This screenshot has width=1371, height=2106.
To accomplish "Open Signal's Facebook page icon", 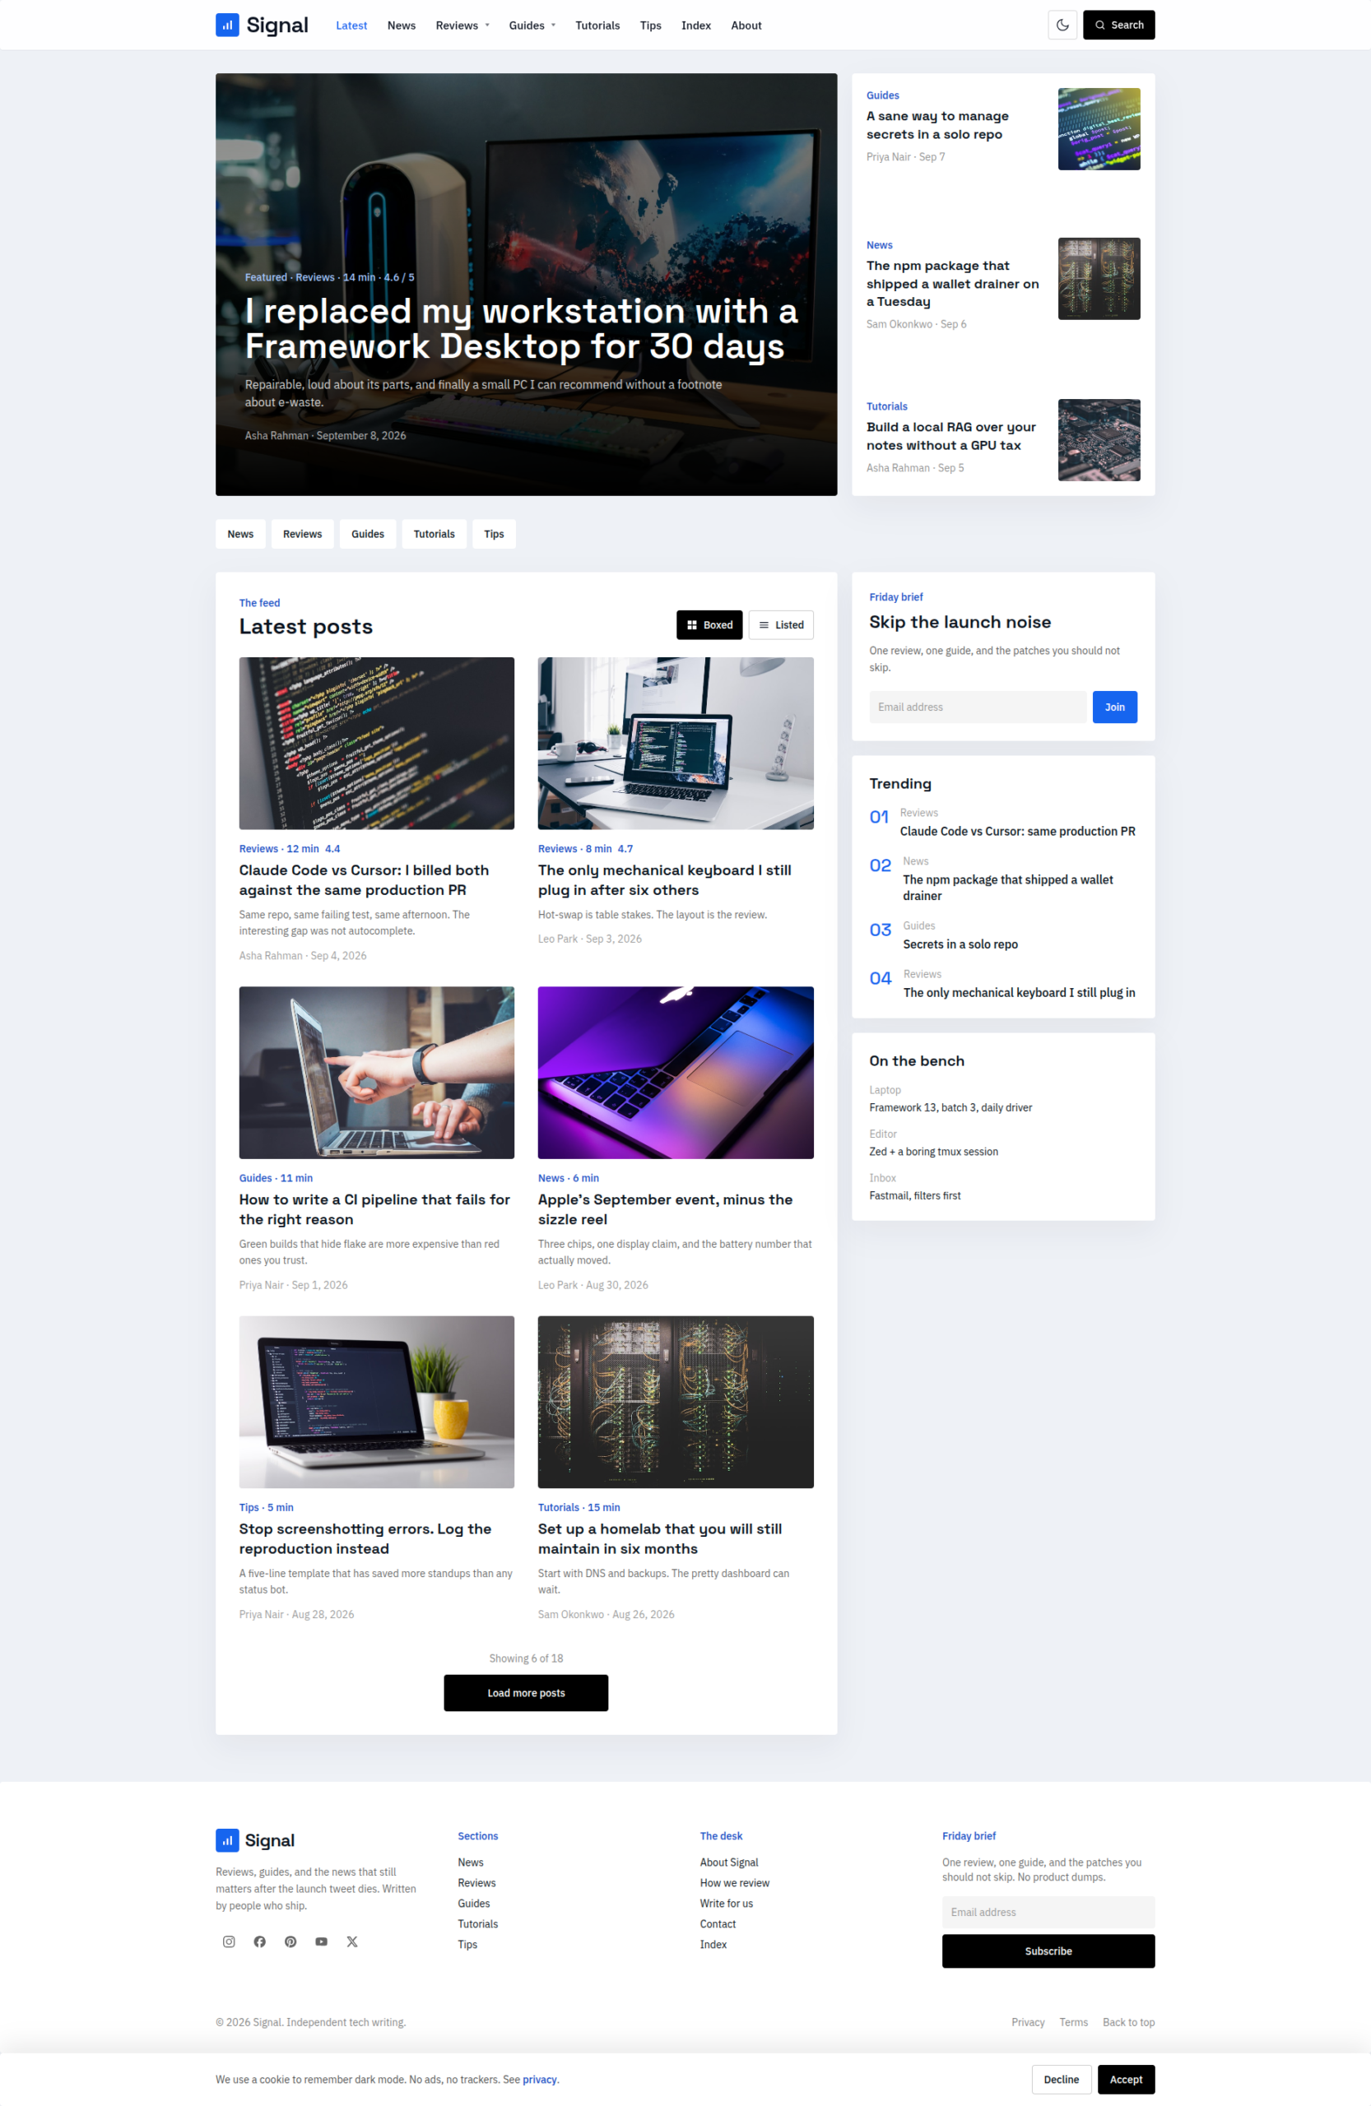I will point(259,1941).
